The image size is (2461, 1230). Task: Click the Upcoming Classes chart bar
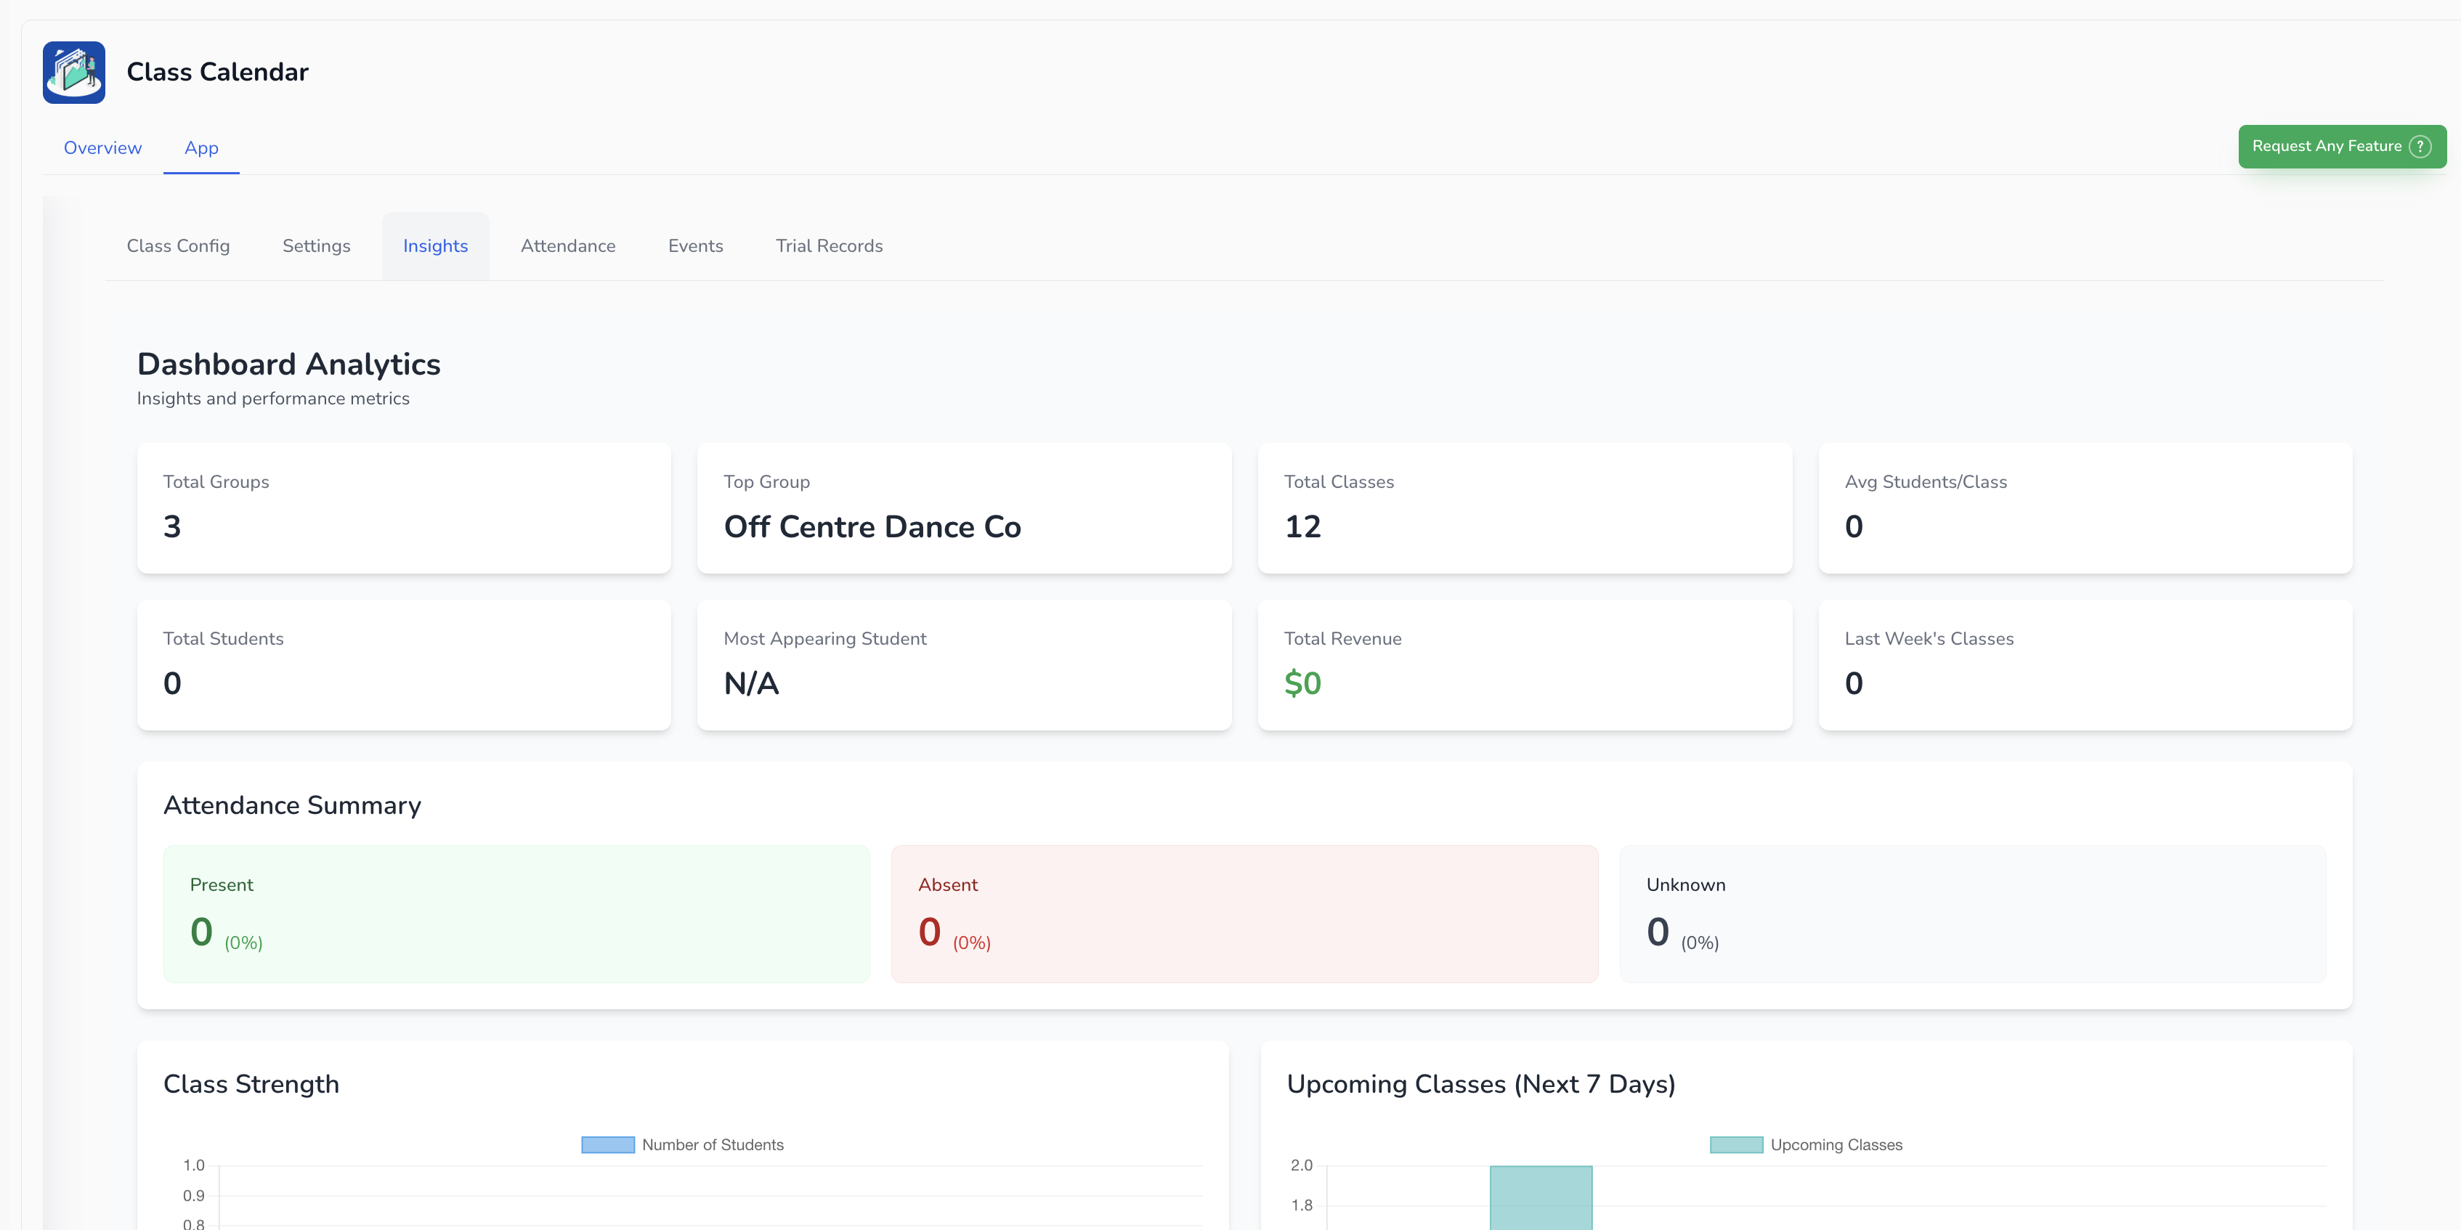click(x=1541, y=1197)
